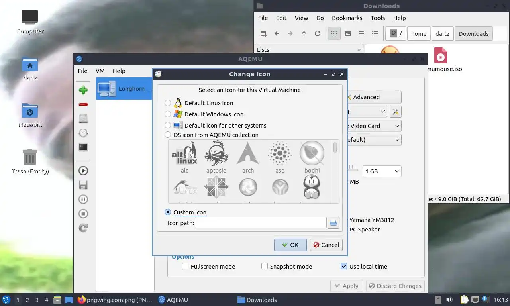
Task: Reset the VM using the circular arrow icon
Action: [x=83, y=228]
